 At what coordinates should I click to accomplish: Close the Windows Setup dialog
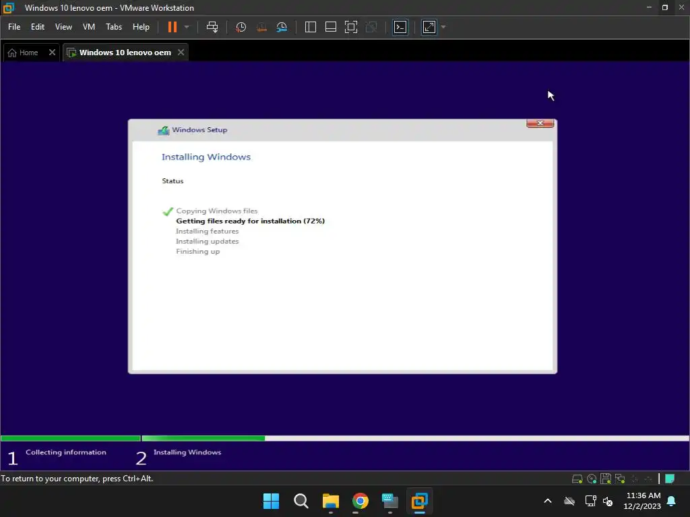(540, 123)
